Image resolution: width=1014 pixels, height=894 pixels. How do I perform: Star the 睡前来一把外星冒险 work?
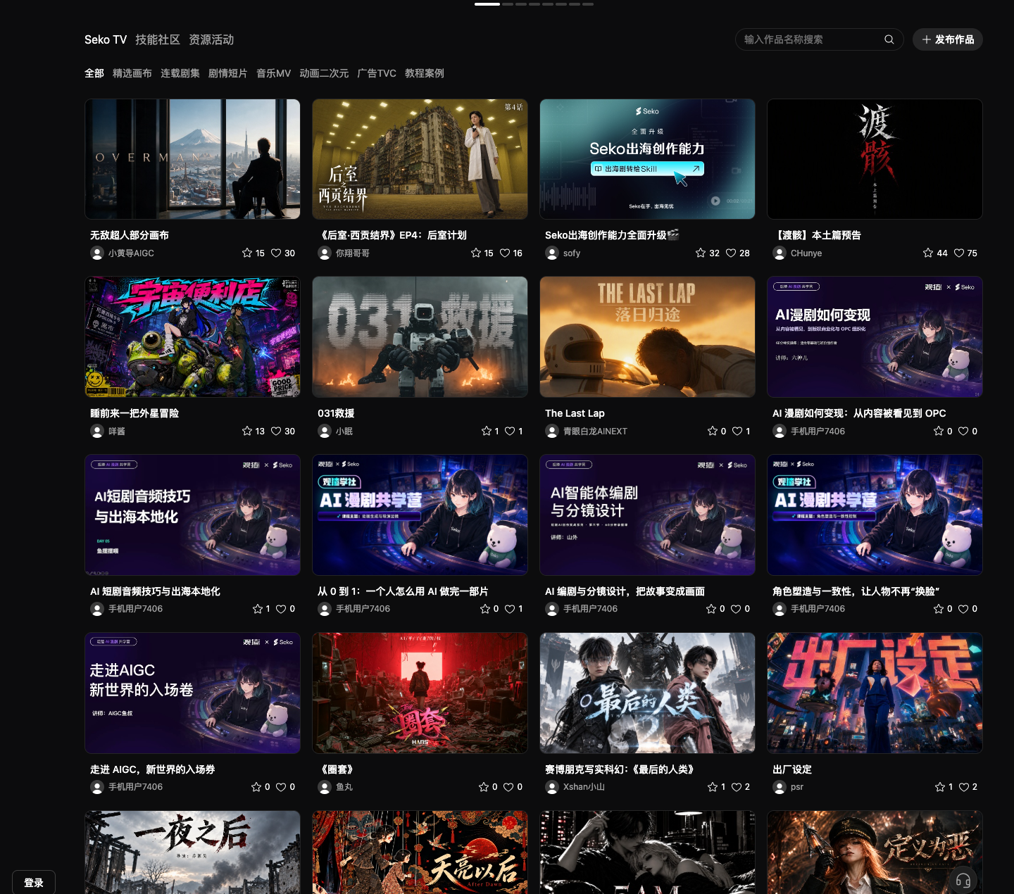(247, 431)
